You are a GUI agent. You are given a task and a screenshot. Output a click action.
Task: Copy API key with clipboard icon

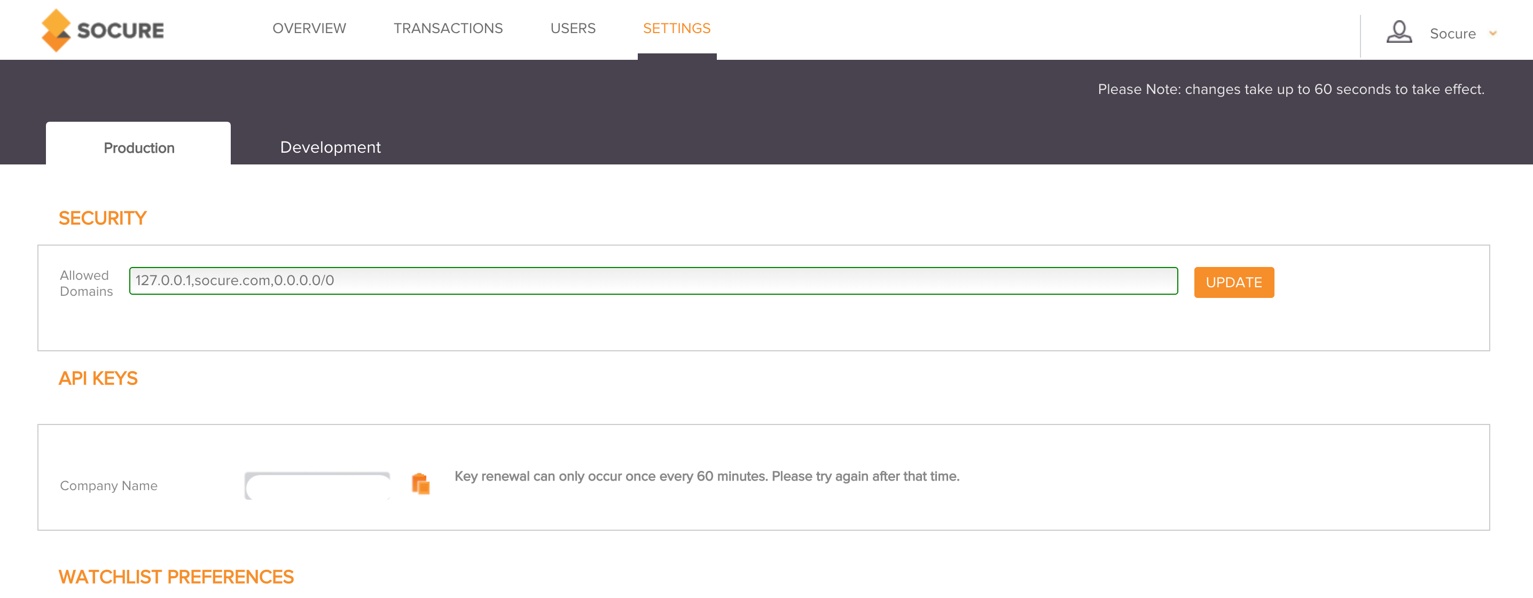tap(421, 484)
